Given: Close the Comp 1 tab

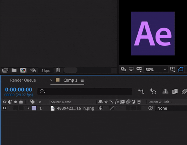Looking at the screenshot, I should pos(51,81).
